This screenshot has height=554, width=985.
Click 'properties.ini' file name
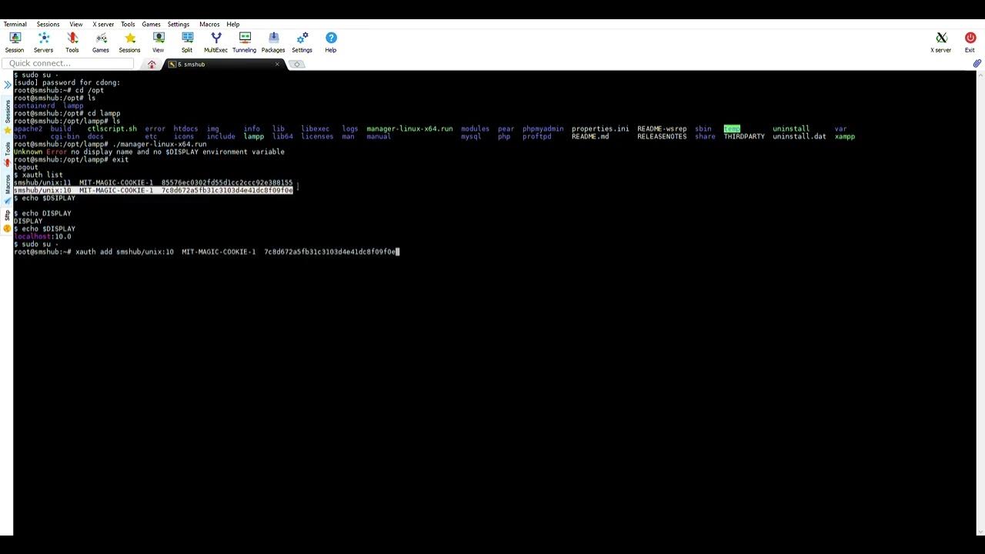click(600, 128)
